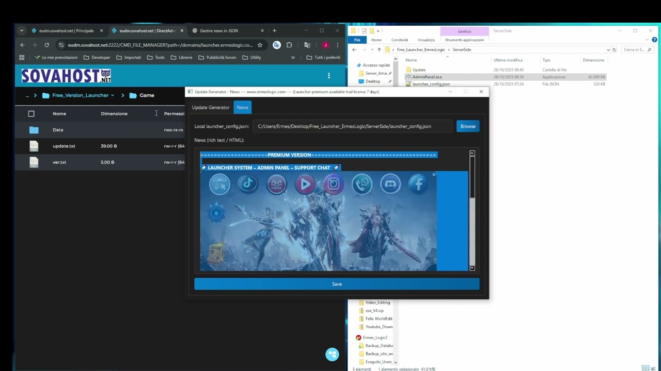Click the Forum icon in news banner
Viewport: 661px width, 371px height.
(276, 184)
